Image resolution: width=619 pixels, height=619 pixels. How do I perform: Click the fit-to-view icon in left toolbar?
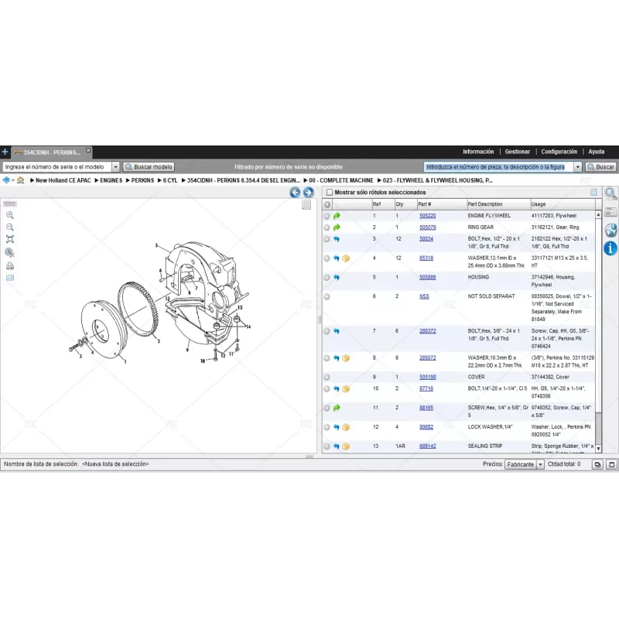[10, 238]
